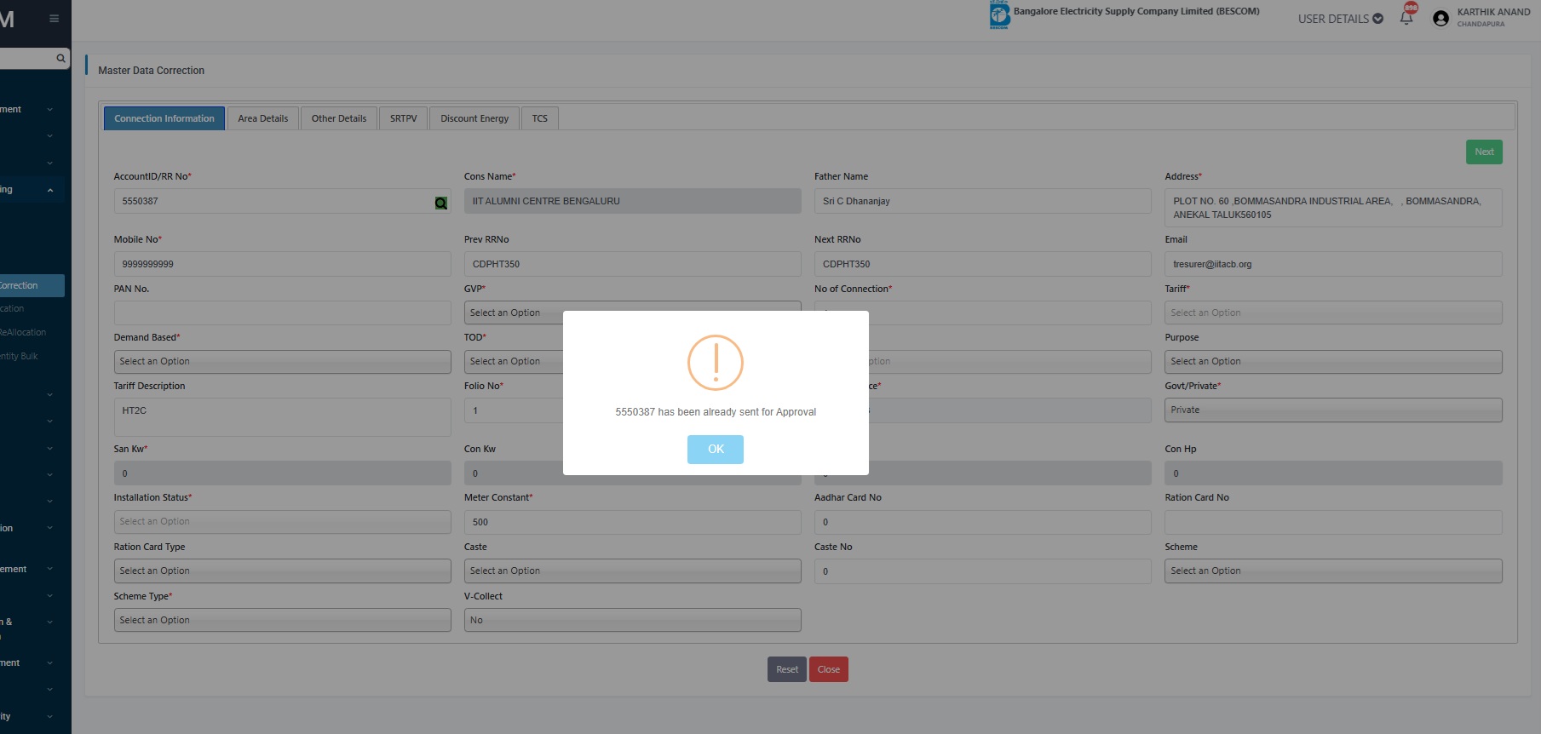Image resolution: width=1541 pixels, height=734 pixels.
Task: Click the AccountID search lookup icon
Action: click(440, 203)
